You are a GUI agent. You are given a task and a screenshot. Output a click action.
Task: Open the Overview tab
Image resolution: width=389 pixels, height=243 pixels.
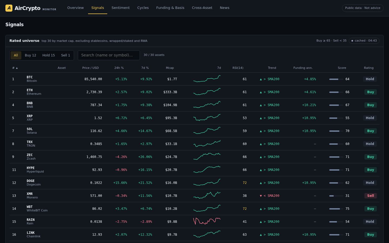click(x=75, y=8)
